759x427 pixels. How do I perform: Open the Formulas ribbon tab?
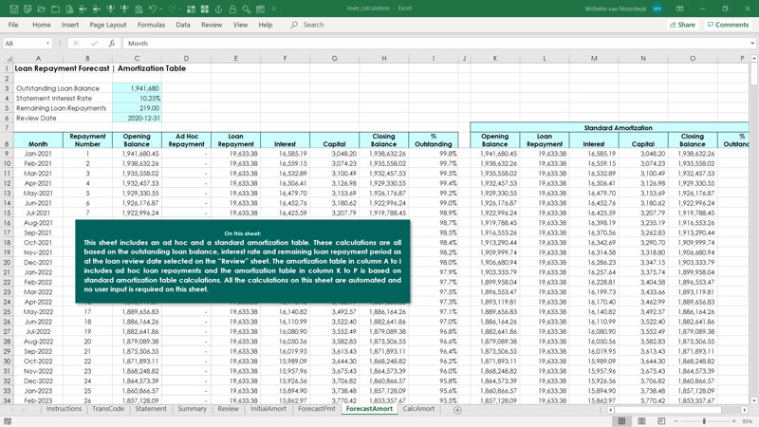coord(151,25)
